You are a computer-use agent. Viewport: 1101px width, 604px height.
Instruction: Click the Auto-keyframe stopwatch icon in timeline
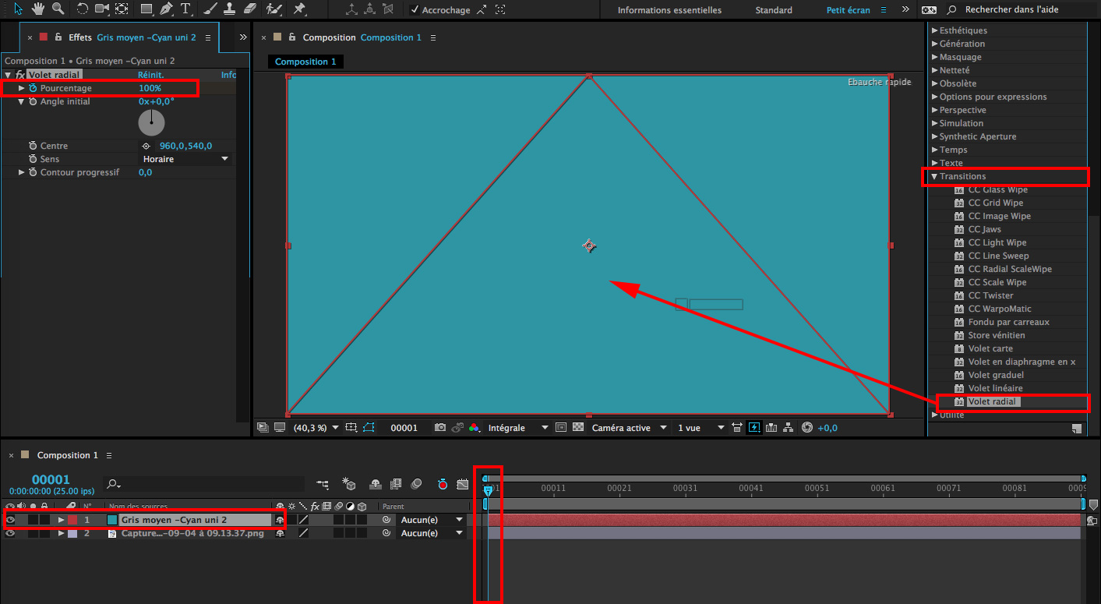(443, 484)
